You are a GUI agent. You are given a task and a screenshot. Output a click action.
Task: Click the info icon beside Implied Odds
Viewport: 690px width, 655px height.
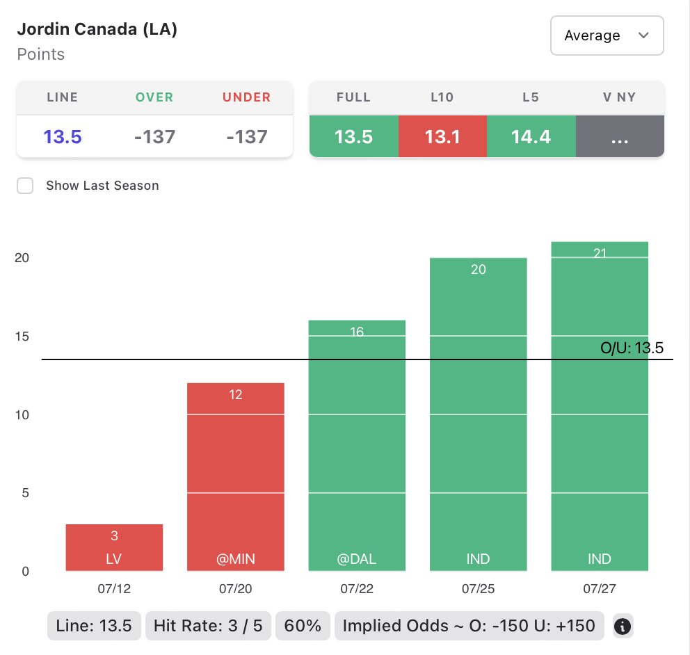[x=623, y=626]
